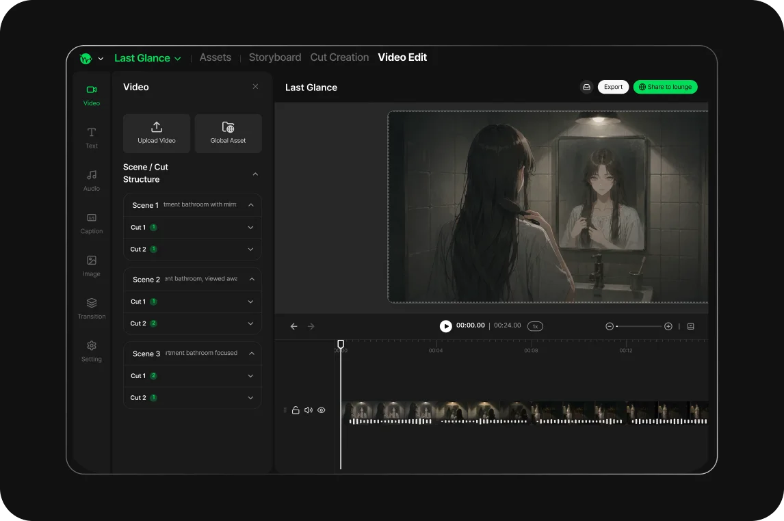784x521 pixels.
Task: Click the green app logo icon
Action: 86,58
